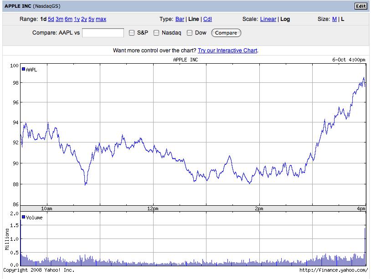Switch range to 3m
The width and height of the screenshot is (371, 279).
pyautogui.click(x=59, y=19)
